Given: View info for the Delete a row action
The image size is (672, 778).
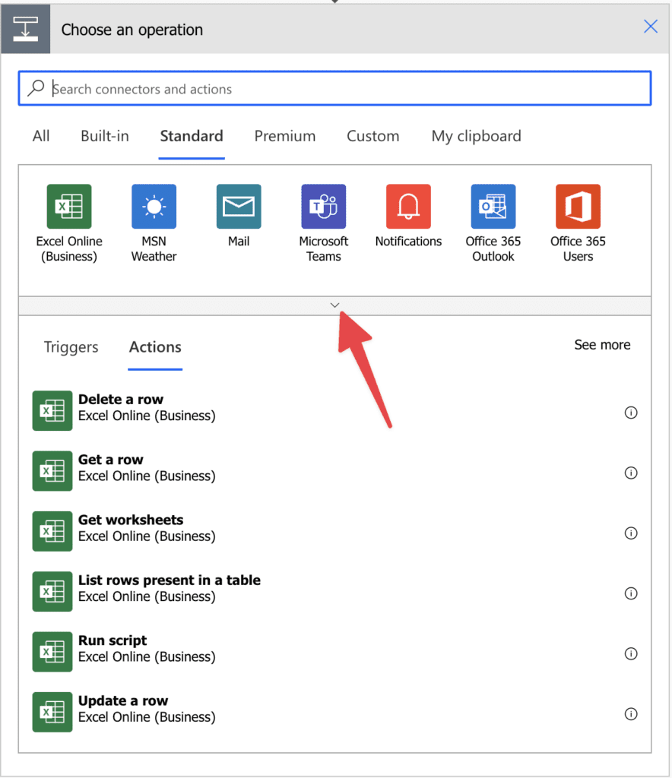Looking at the screenshot, I should click(x=631, y=413).
